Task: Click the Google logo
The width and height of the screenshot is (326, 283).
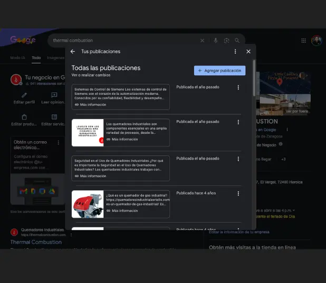Action: (x=23, y=40)
